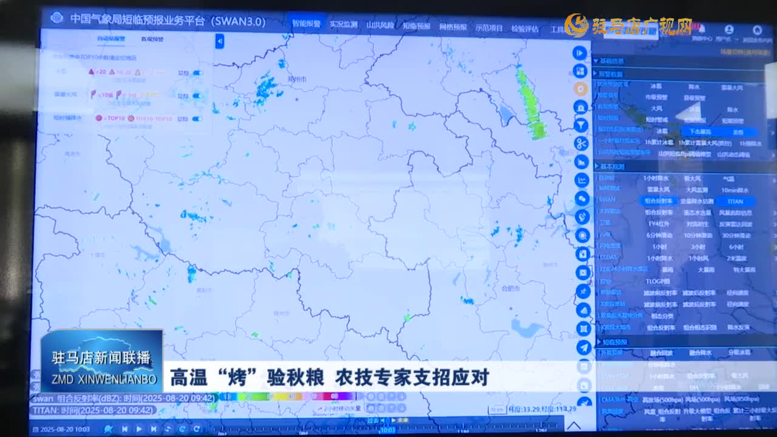
Task: Click right arrow at end of 下击暴流 row
Action: tap(773, 132)
